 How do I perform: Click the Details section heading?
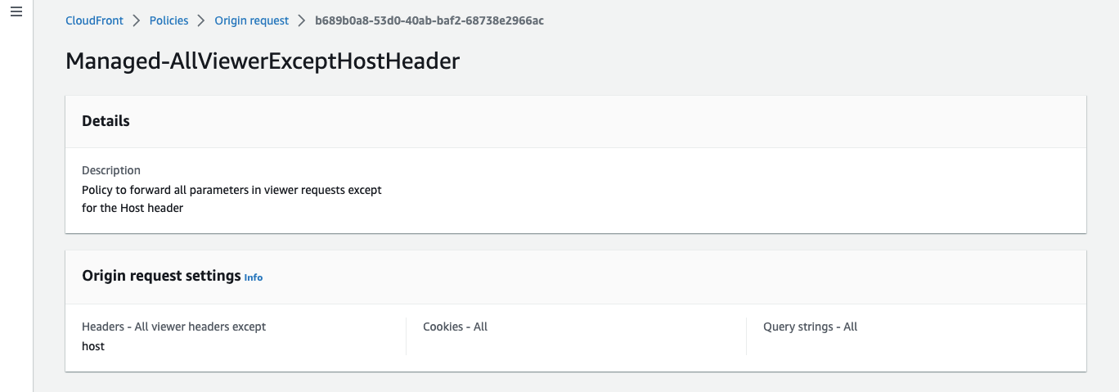106,120
